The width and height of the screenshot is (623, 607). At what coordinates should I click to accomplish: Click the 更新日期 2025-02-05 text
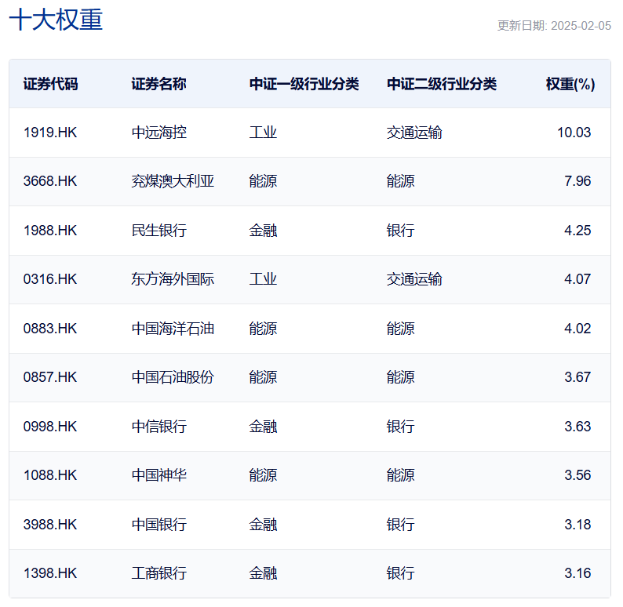554,25
